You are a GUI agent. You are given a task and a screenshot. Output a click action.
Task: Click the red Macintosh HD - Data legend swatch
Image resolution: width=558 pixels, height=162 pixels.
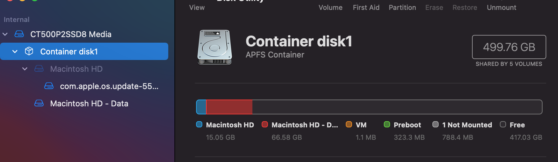[x=265, y=125]
